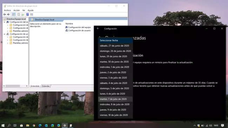Show hidden system tray icons

[195, 126]
